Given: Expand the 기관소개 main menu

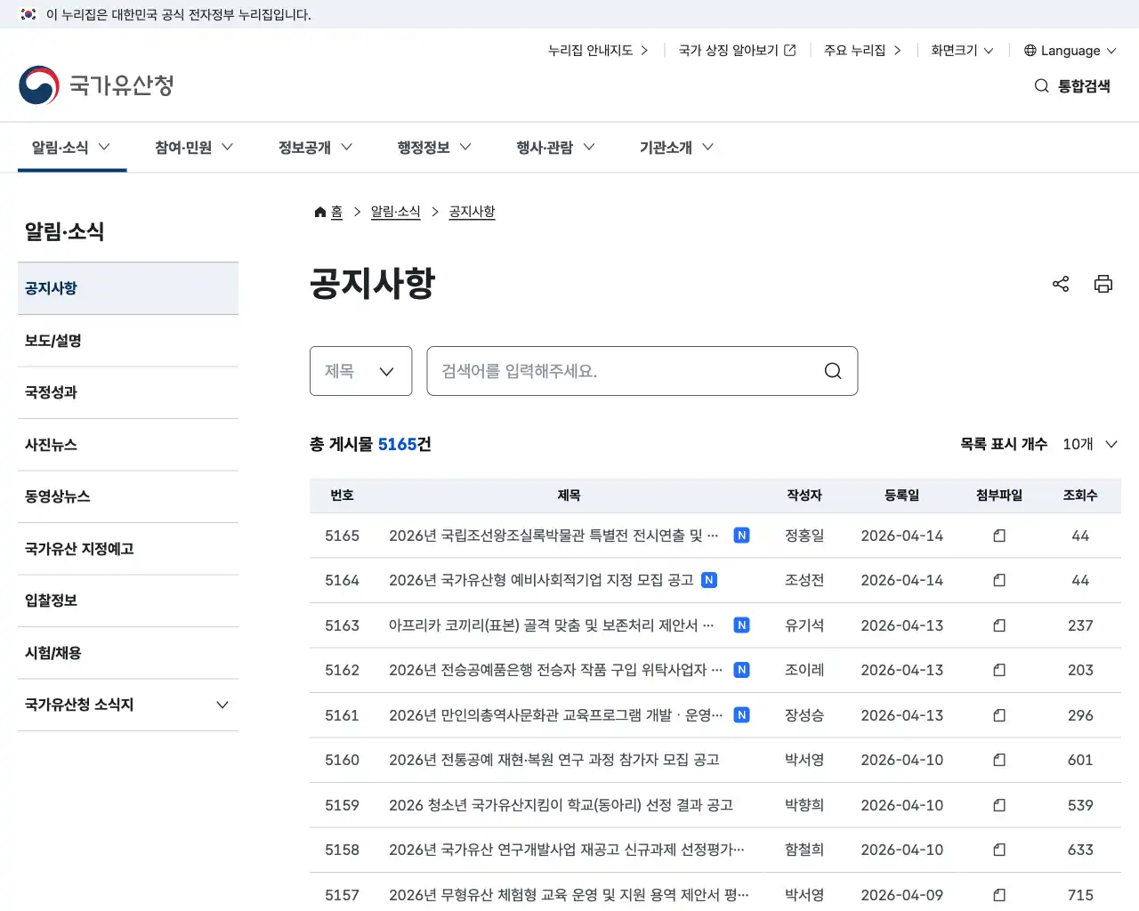Looking at the screenshot, I should (x=676, y=148).
